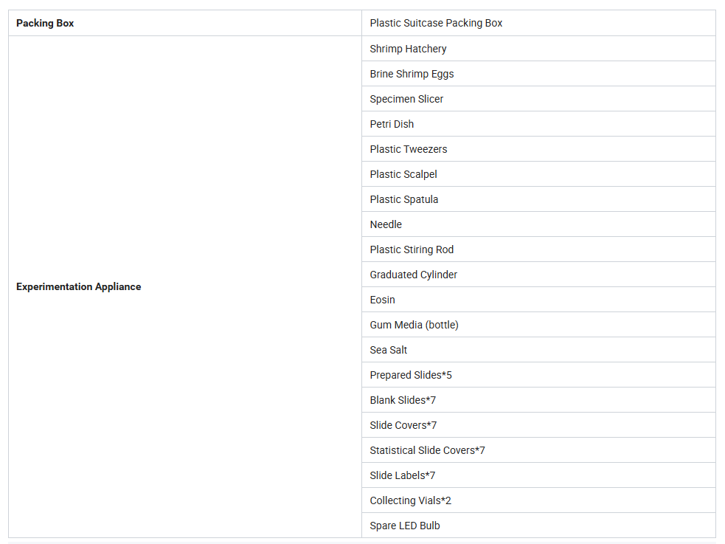Image resolution: width=725 pixels, height=544 pixels.
Task: Click the Experimentation Appliance label cell
Action: tap(185, 287)
